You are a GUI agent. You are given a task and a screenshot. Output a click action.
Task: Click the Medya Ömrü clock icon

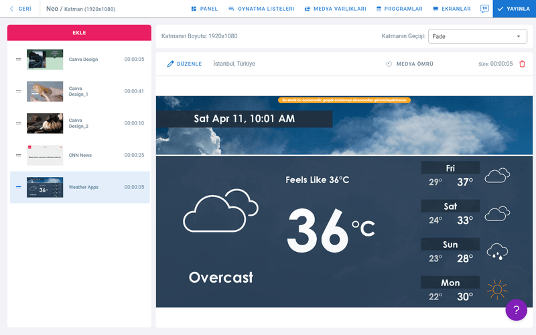[x=389, y=64]
